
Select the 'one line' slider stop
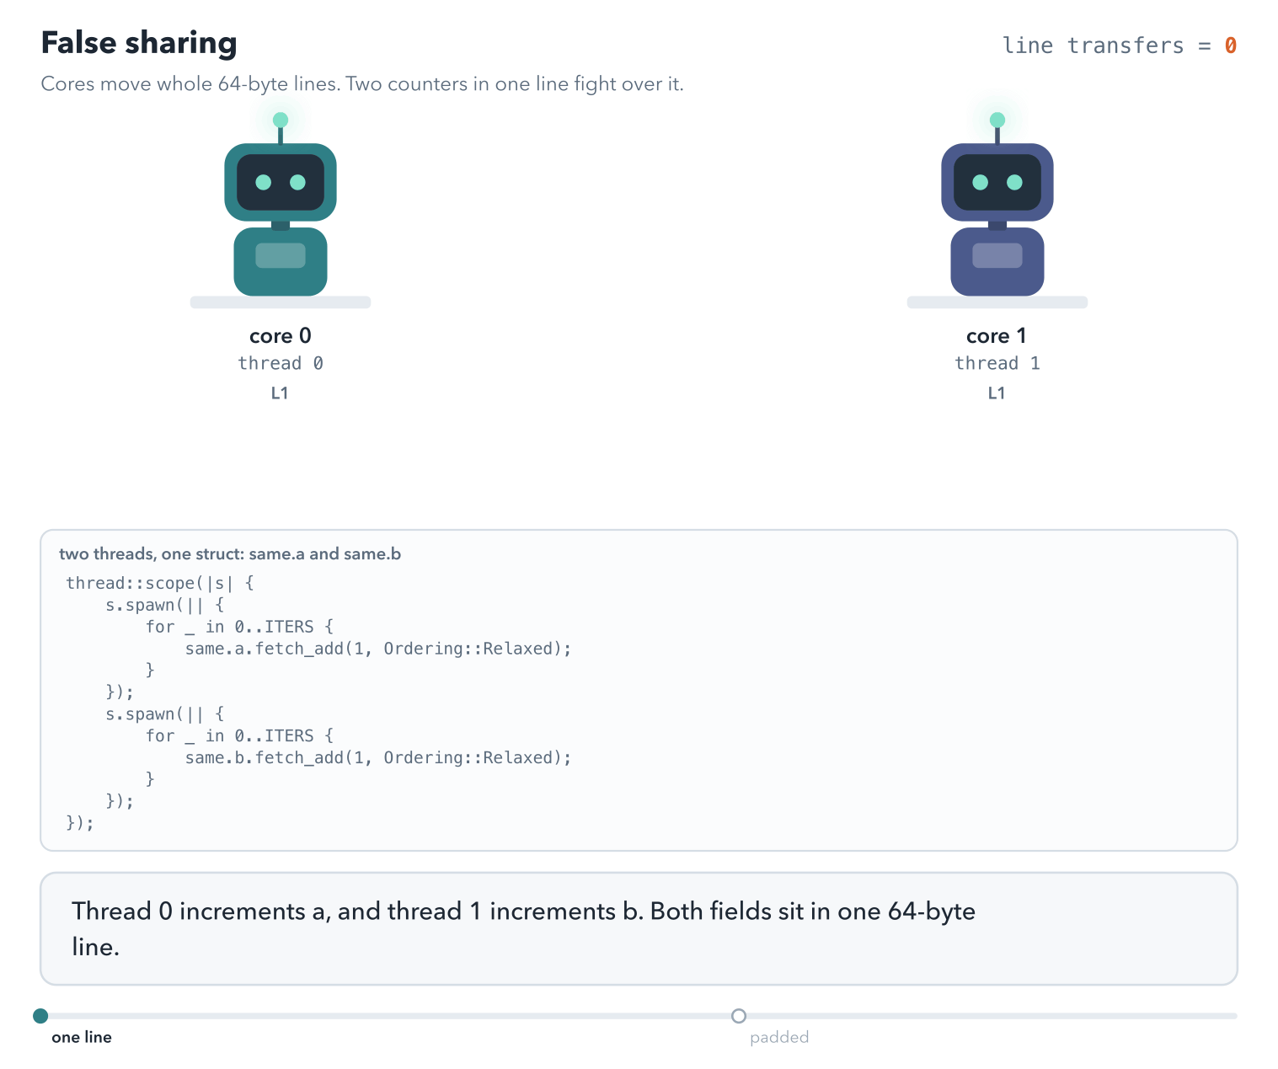[40, 1016]
